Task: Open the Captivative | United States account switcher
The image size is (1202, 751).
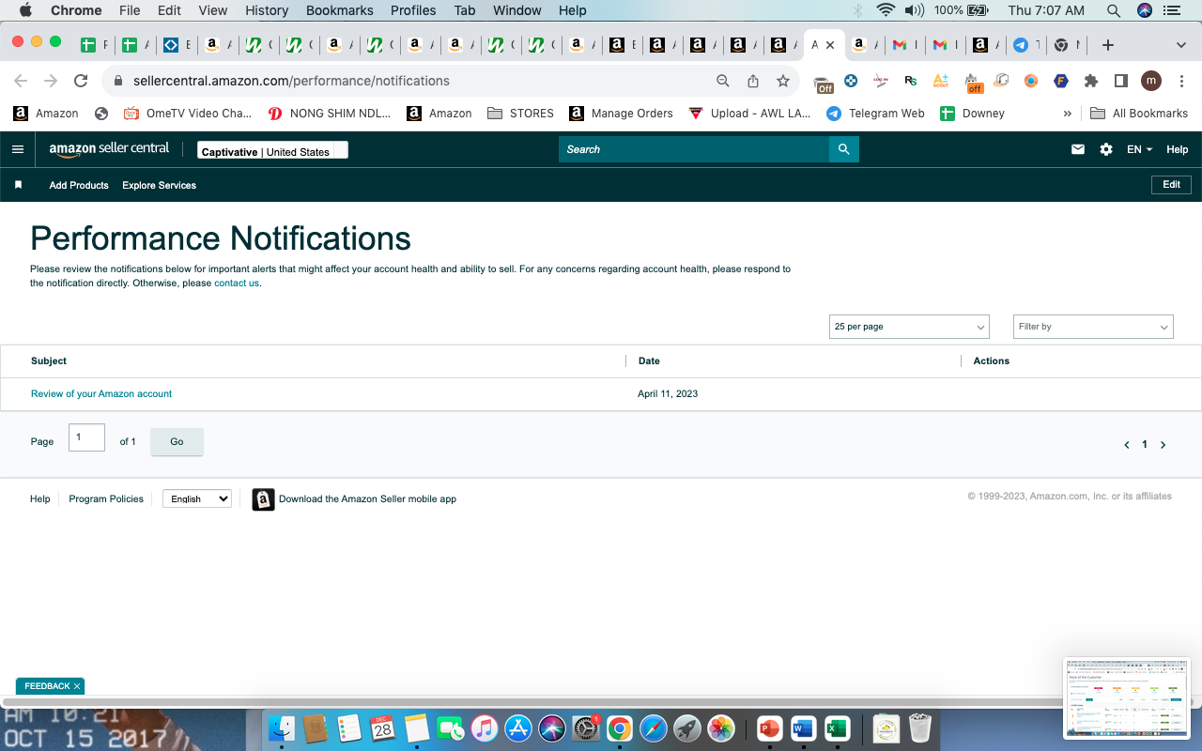Action: (272, 150)
